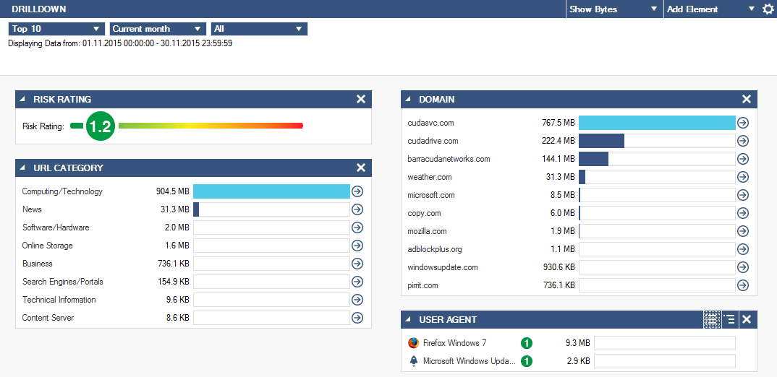Click Displaying Data from date range text
The image size is (777, 377).
120,43
